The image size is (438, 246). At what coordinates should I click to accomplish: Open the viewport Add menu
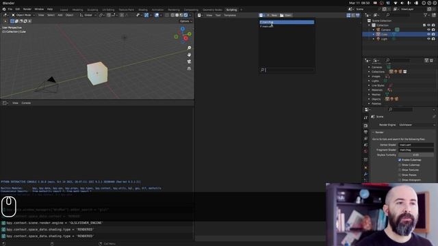[x=60, y=15]
